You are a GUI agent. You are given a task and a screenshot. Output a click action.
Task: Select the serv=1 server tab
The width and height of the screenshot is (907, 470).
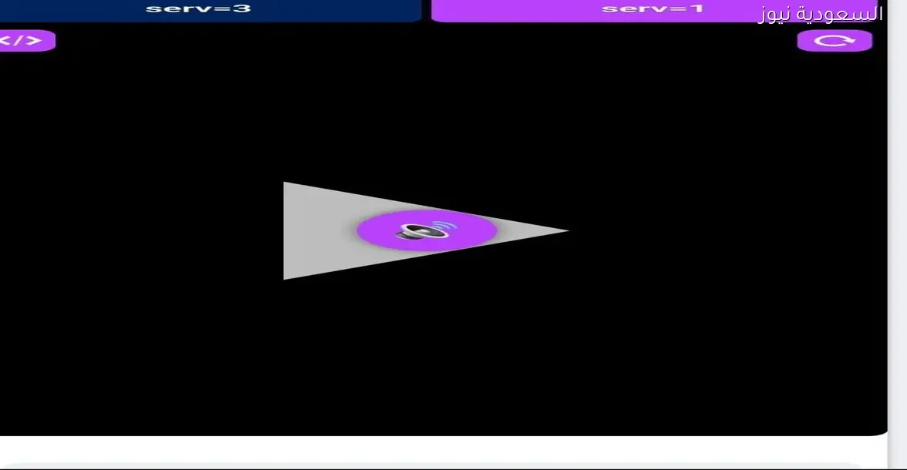pos(652,9)
